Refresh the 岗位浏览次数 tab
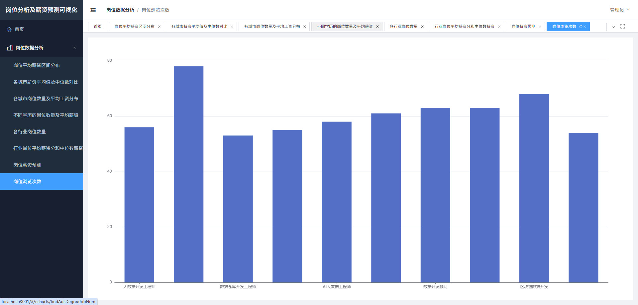Image resolution: width=638 pixels, height=305 pixels. point(581,27)
